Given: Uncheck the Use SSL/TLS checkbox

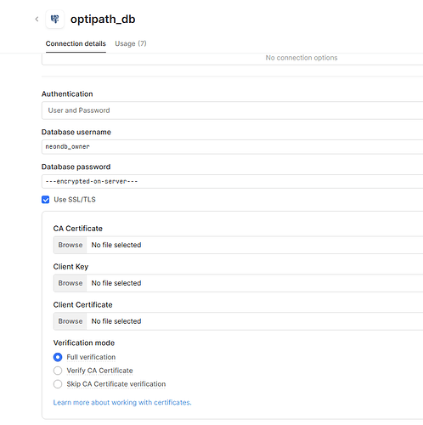Looking at the screenshot, I should tap(45, 200).
